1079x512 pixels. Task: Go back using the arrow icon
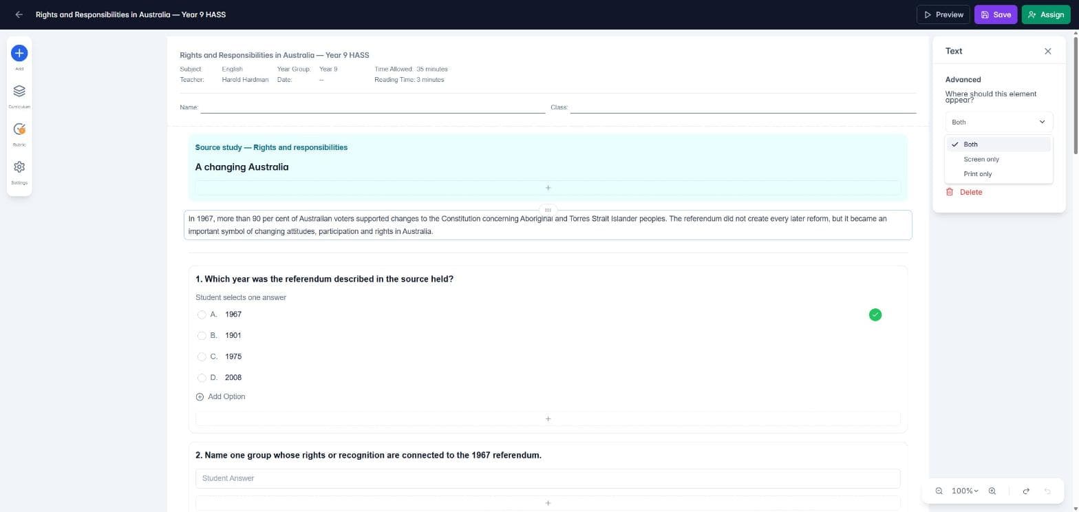tap(19, 14)
